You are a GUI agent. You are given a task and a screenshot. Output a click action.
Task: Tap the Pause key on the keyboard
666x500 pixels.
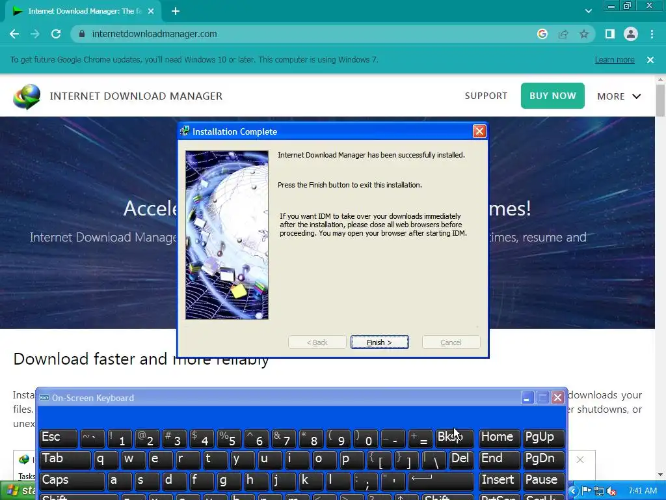pyautogui.click(x=544, y=481)
